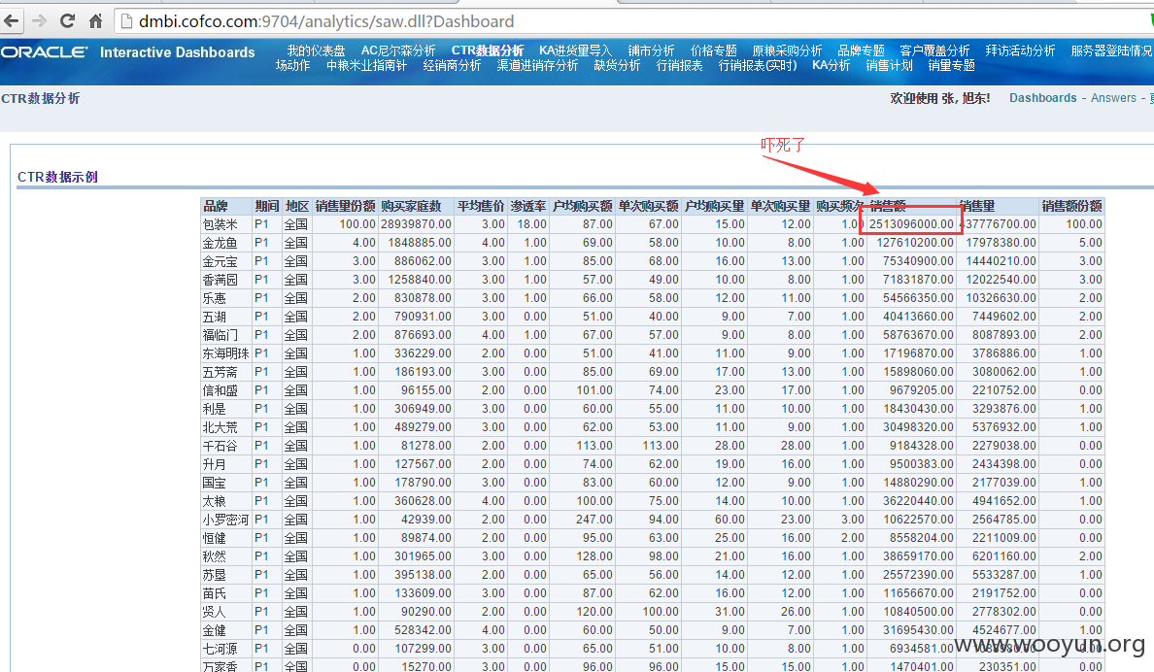Viewport: 1154px width, 672px height.
Task: Click the 销售额份额 column header
Action: click(1071, 206)
